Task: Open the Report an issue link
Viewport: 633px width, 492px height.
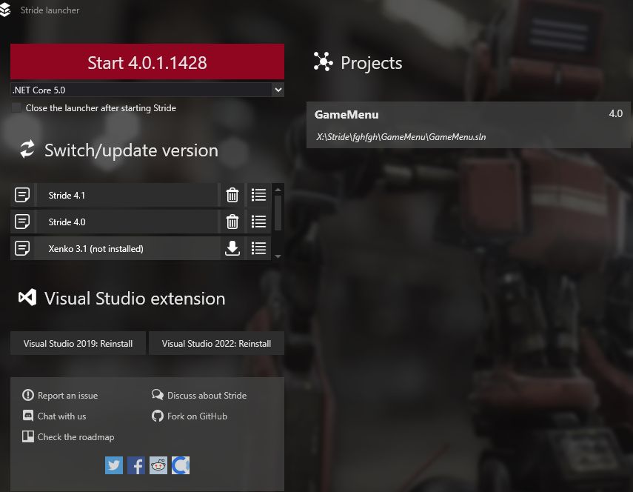Action: click(x=68, y=396)
